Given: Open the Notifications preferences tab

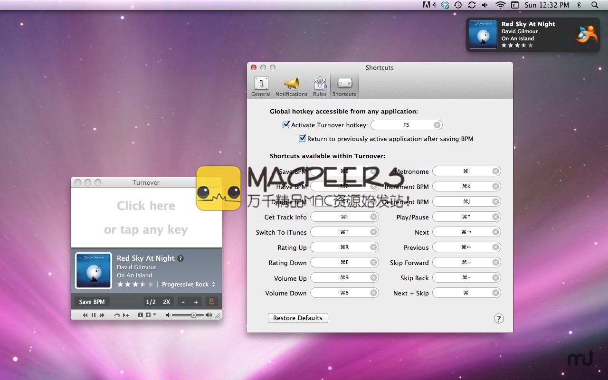Looking at the screenshot, I should pos(291,86).
